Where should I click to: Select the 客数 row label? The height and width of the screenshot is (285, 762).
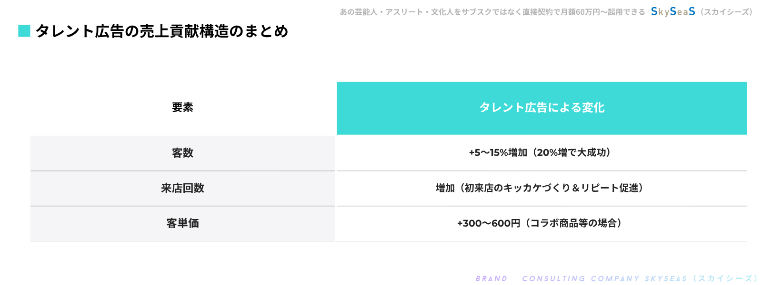[182, 153]
